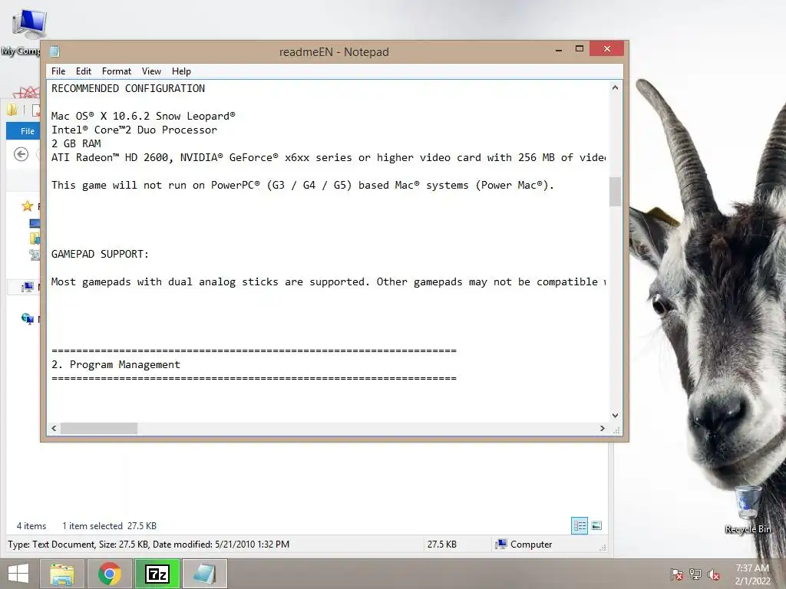Screen dimensions: 786x589
Task: Click the Action Center flag tray icon
Action: point(676,574)
